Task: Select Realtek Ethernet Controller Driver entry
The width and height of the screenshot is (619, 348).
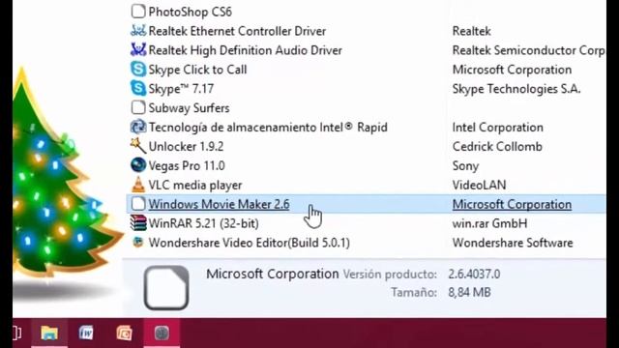Action: pos(237,31)
